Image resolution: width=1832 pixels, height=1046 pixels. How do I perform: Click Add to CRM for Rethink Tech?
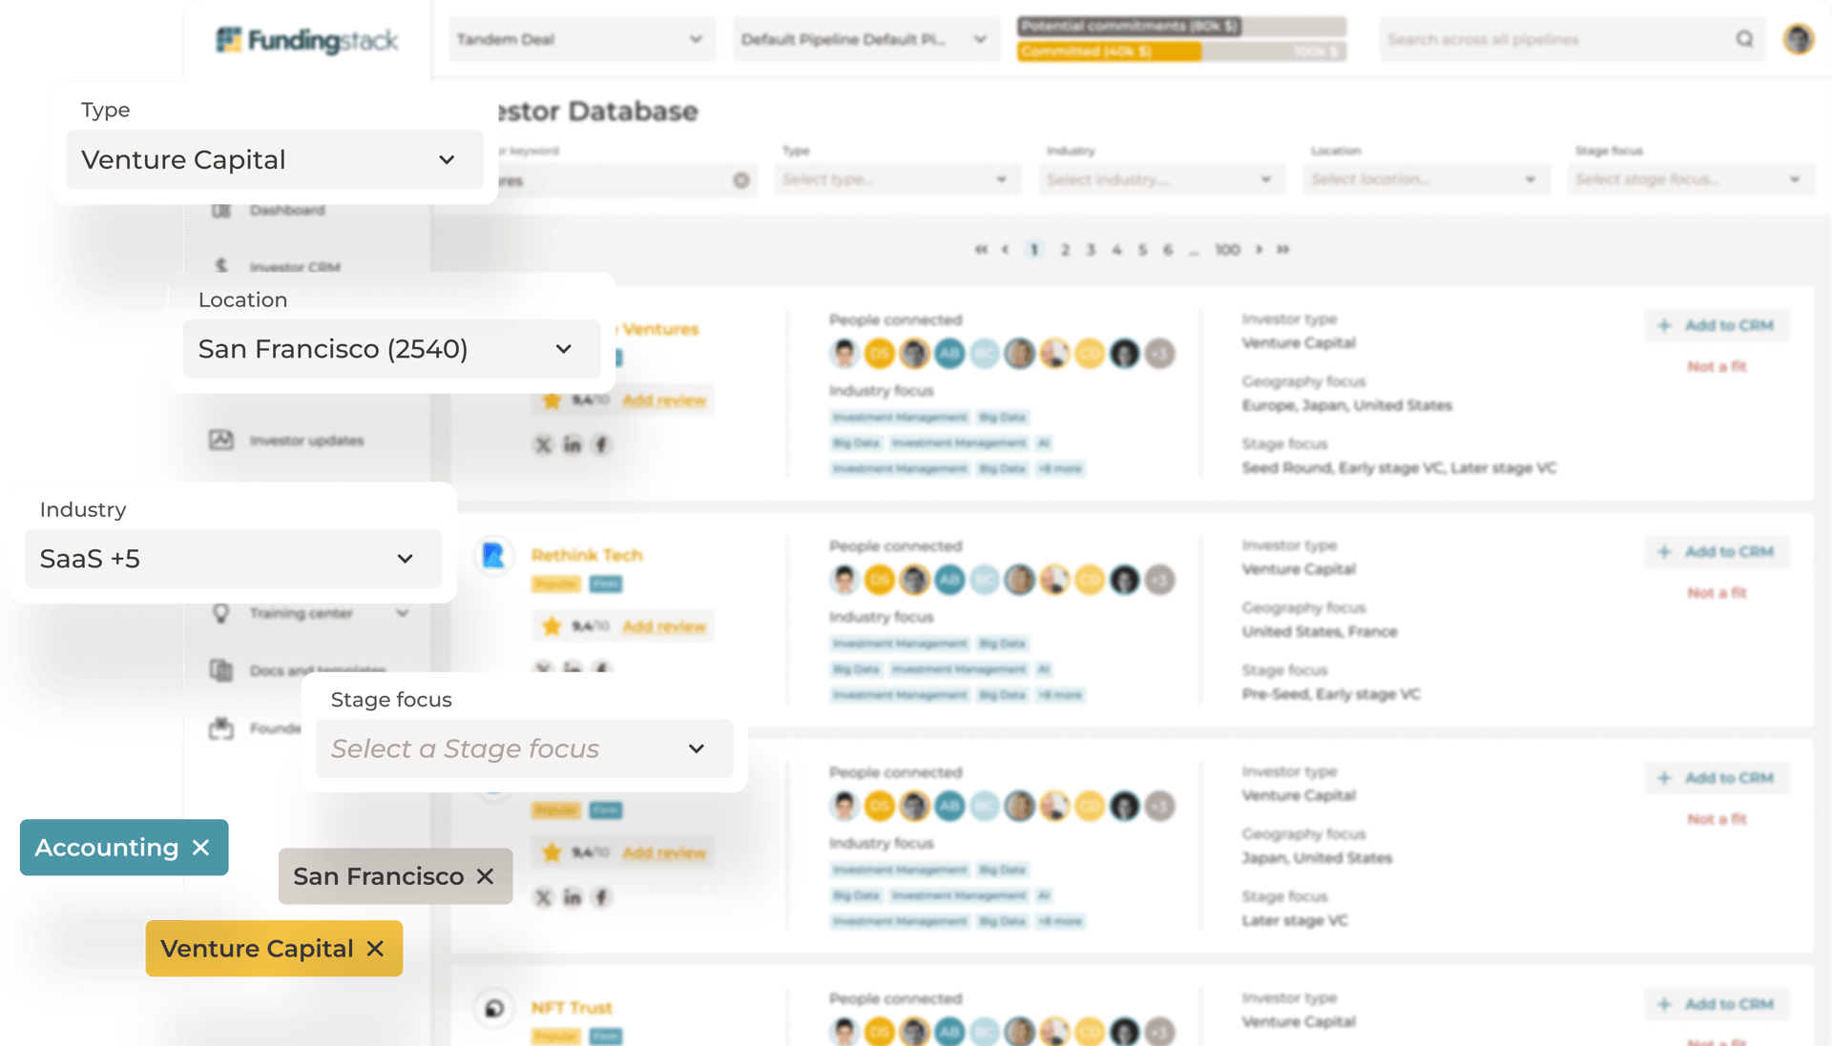(x=1714, y=552)
